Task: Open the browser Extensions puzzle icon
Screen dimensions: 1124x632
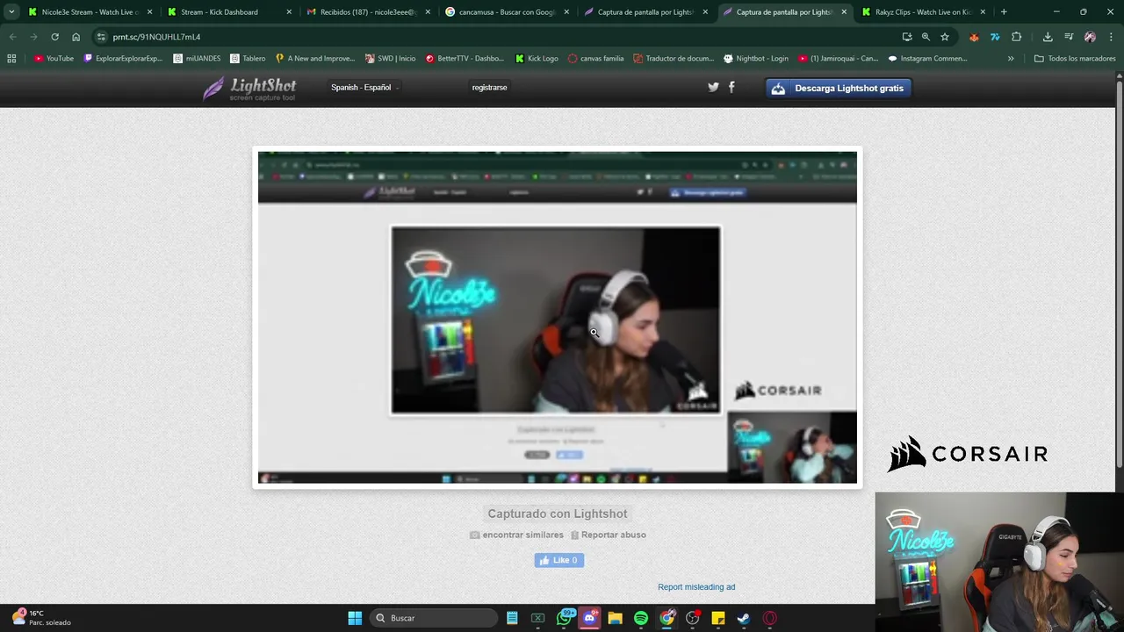Action: (x=1016, y=37)
